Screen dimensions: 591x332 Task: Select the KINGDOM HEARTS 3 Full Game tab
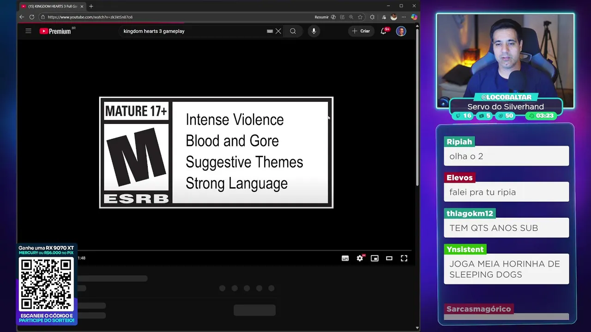52,6
